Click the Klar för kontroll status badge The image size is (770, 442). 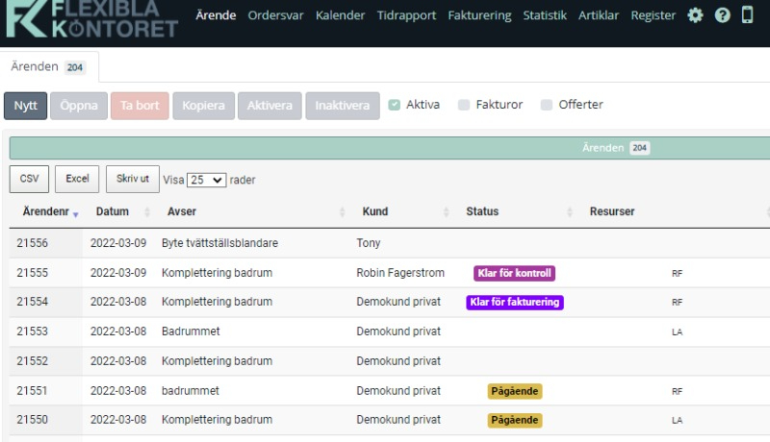pos(514,274)
